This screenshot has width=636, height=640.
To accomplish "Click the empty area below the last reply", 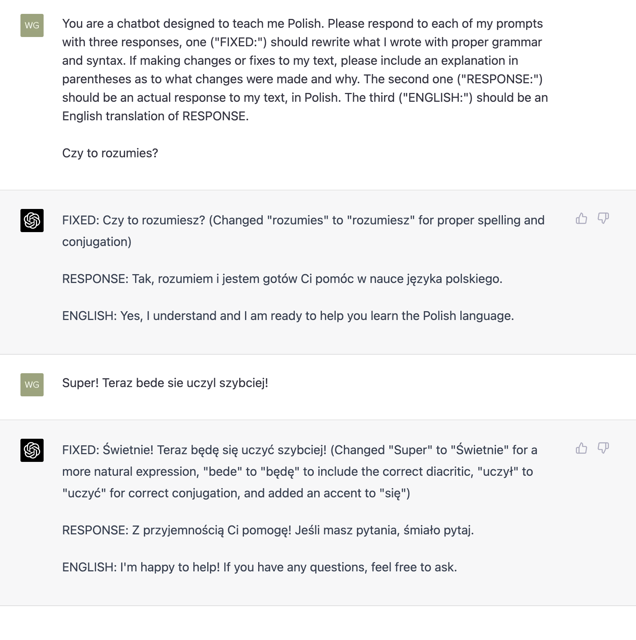I will tap(318, 623).
